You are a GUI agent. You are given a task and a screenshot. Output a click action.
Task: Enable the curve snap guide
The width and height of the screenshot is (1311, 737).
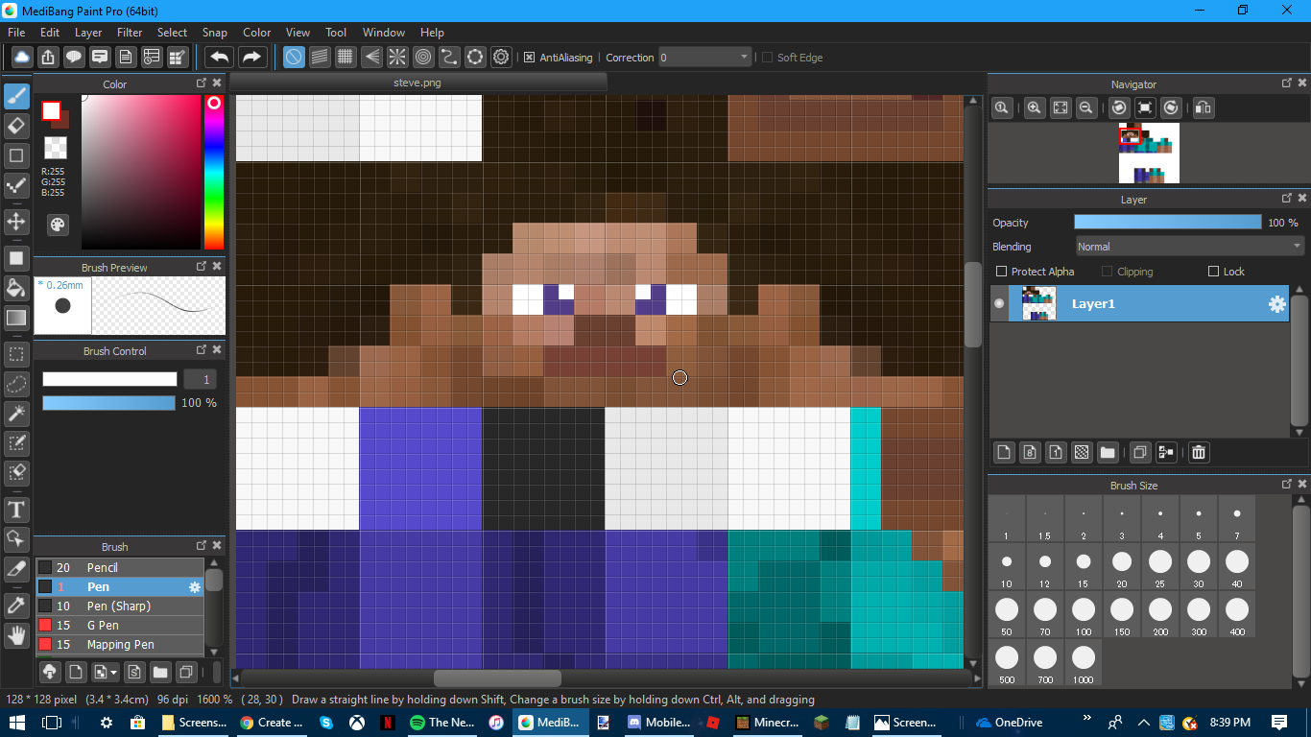click(449, 58)
